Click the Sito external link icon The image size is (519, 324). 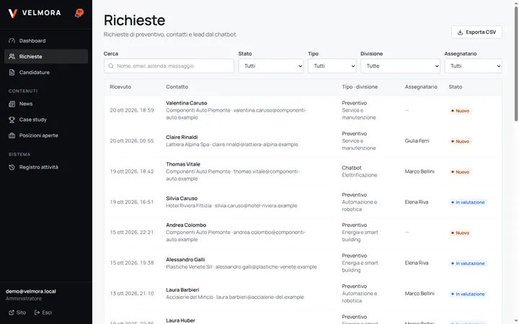(12, 312)
